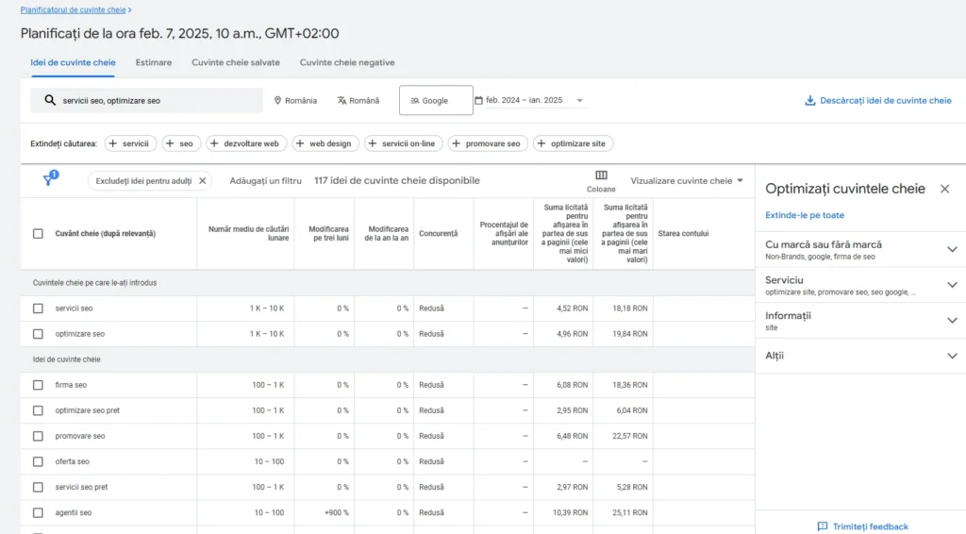The height and width of the screenshot is (534, 966).
Task: Click the location pin icon for România
Action: pos(277,100)
